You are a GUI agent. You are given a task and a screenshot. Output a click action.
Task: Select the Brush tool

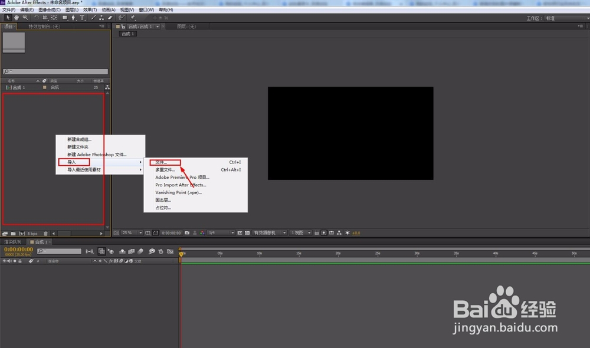pos(93,18)
